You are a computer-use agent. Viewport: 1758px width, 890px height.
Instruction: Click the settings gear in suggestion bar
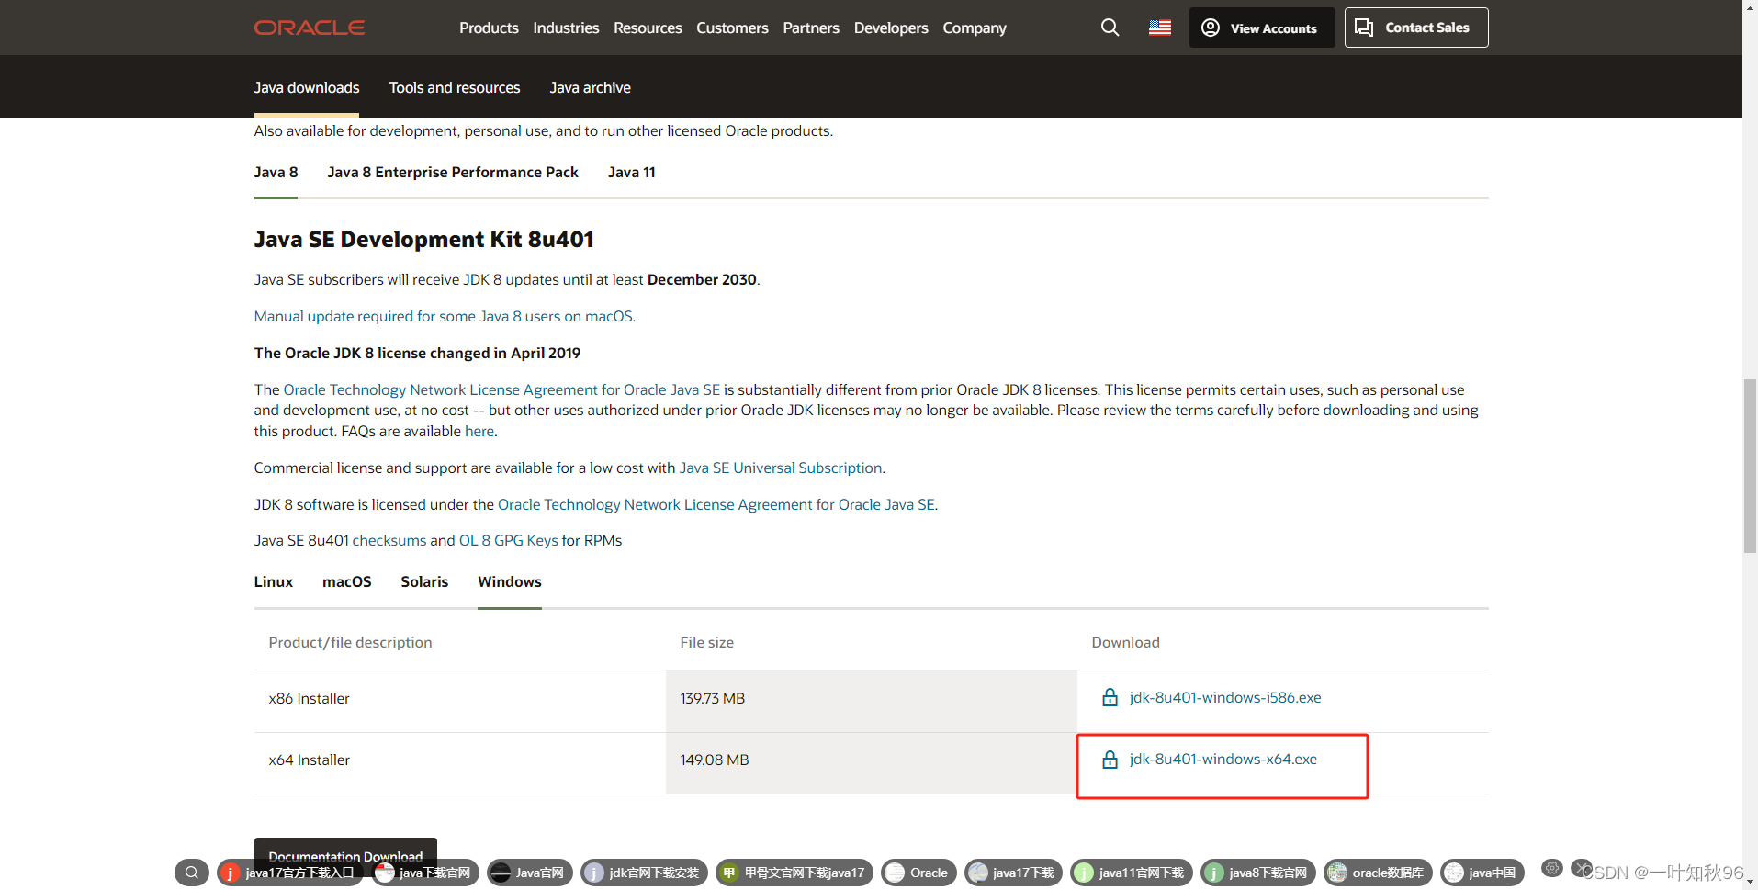click(x=1552, y=868)
